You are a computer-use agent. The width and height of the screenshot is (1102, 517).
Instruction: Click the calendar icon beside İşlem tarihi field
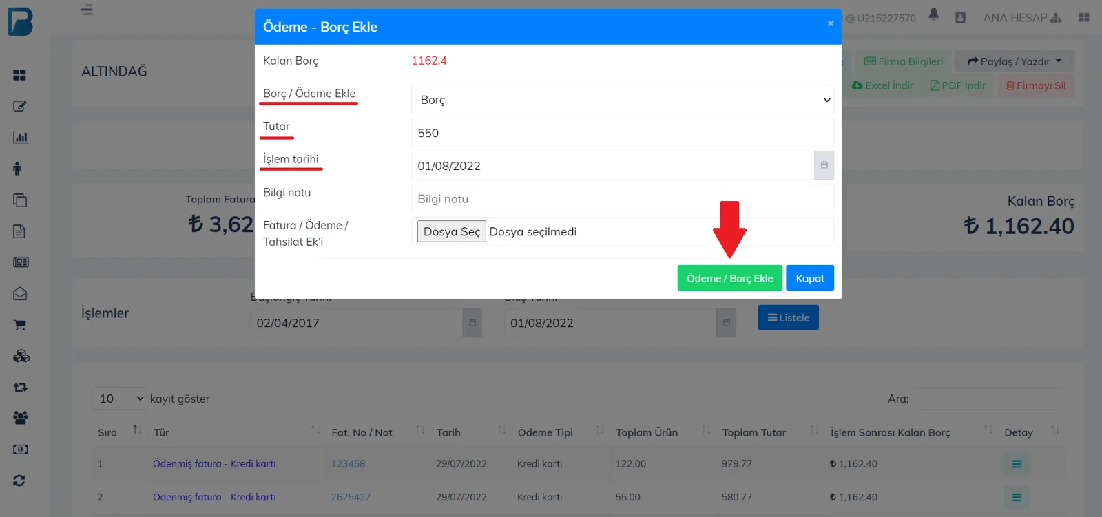pyautogui.click(x=824, y=165)
